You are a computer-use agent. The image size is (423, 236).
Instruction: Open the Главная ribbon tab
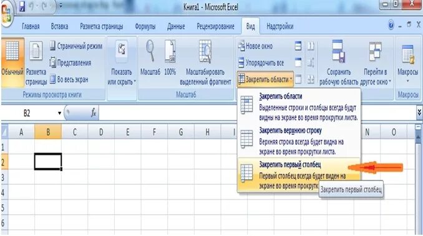31,26
